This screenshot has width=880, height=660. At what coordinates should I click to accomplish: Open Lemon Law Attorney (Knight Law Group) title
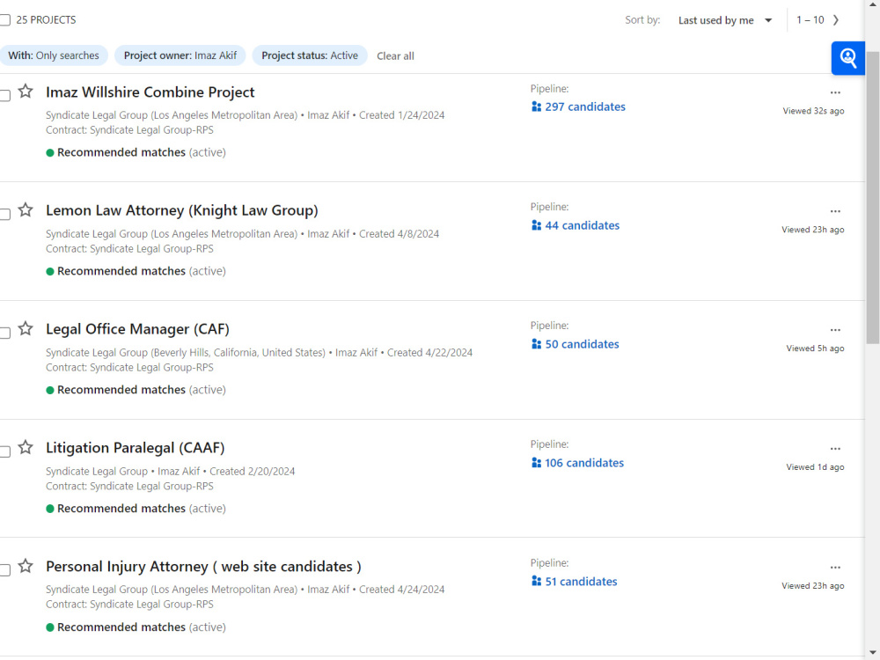point(182,210)
